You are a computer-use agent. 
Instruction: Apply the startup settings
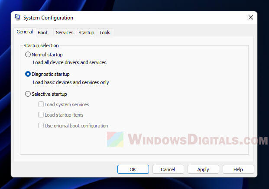203,169
